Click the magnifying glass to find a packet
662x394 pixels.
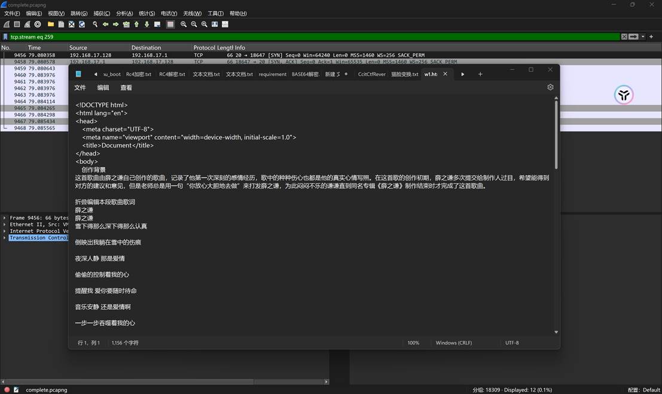95,25
